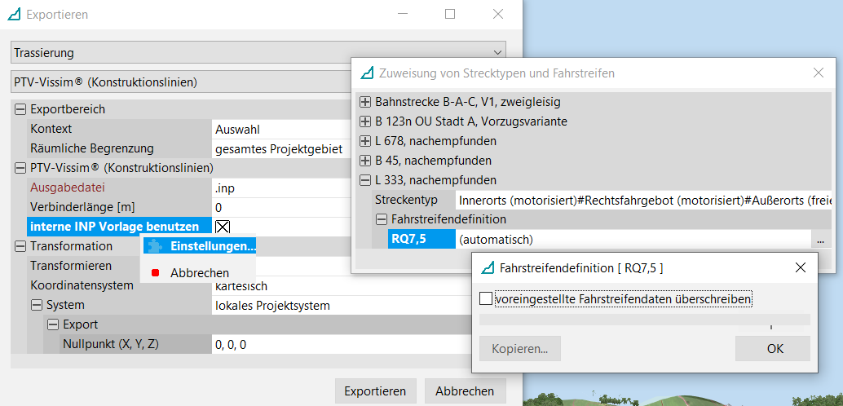Click the progress bar in Fahrstreifendefinition dialog
This screenshot has width=843, height=406.
click(645, 320)
